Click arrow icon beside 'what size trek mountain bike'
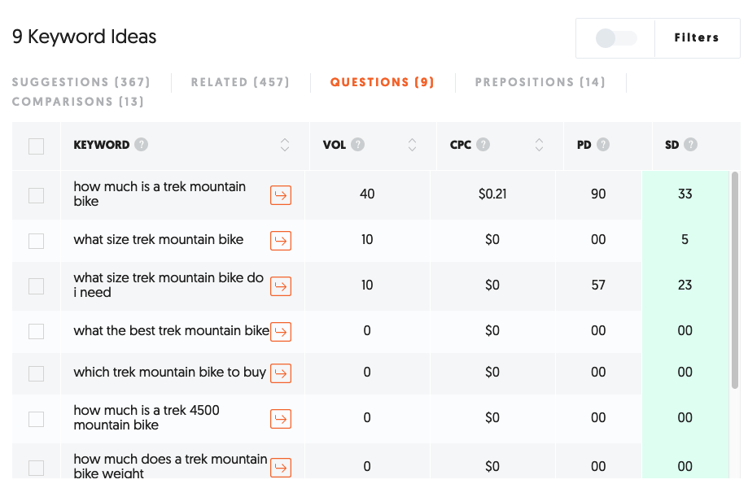This screenshot has width=748, height=484. (x=281, y=240)
